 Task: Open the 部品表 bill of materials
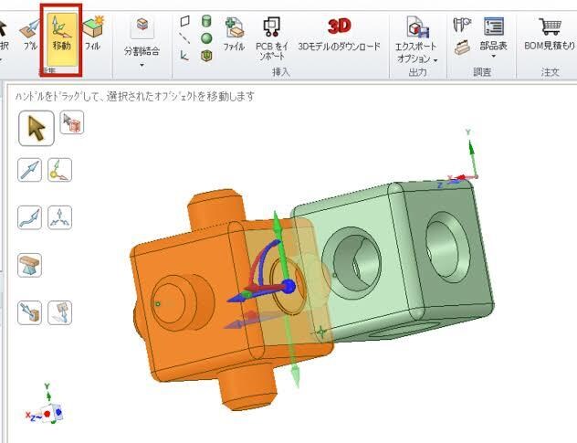494,34
